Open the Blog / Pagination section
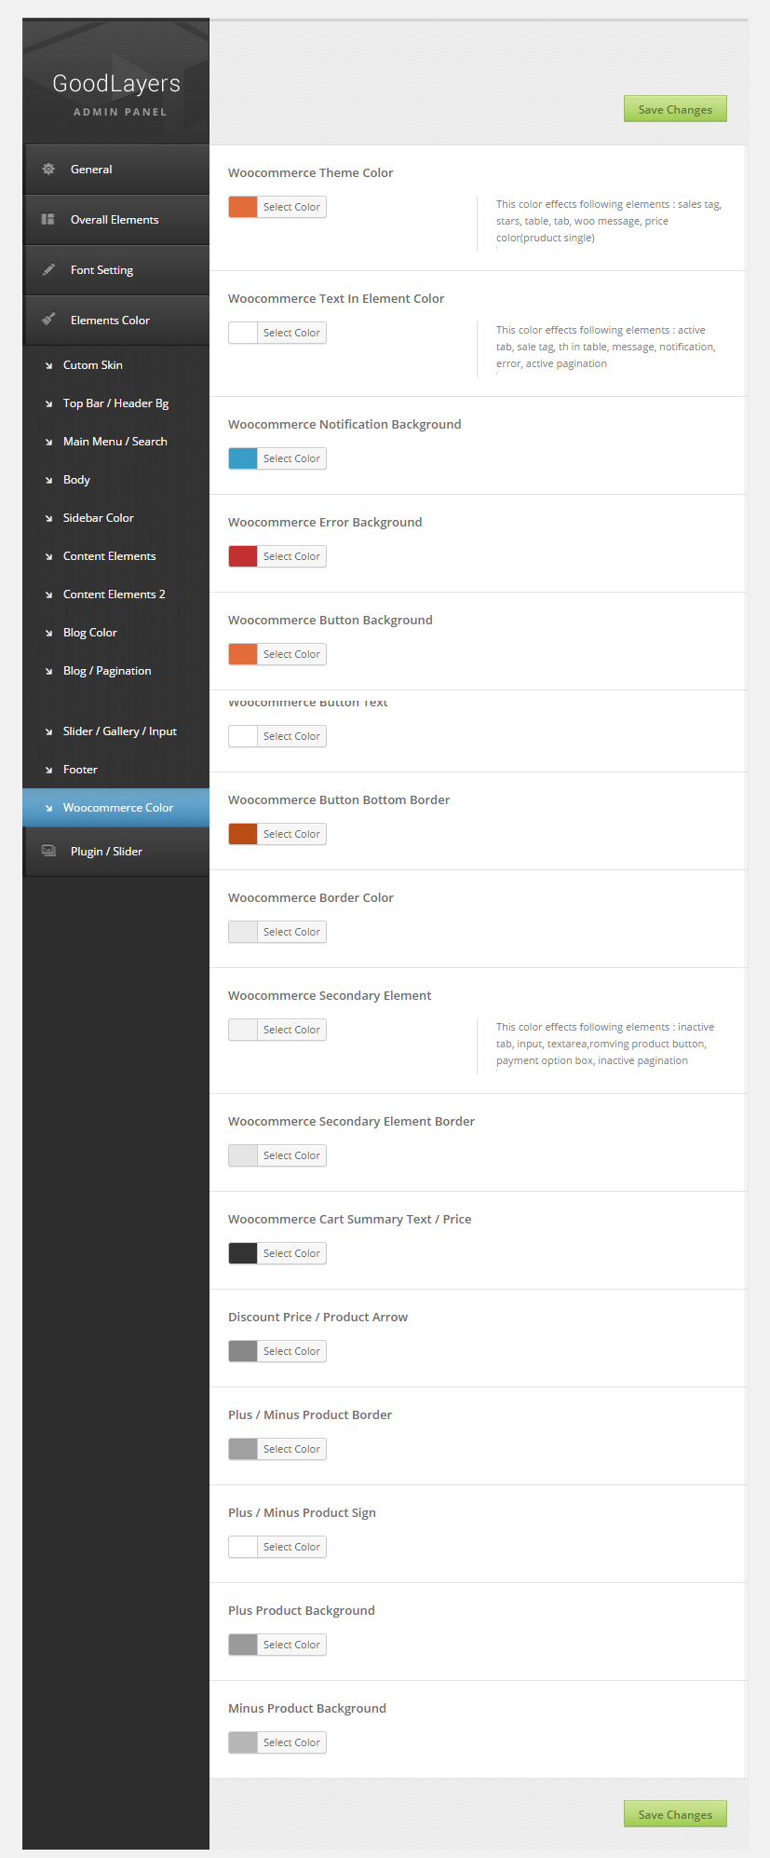This screenshot has width=770, height=1858. tap(115, 671)
